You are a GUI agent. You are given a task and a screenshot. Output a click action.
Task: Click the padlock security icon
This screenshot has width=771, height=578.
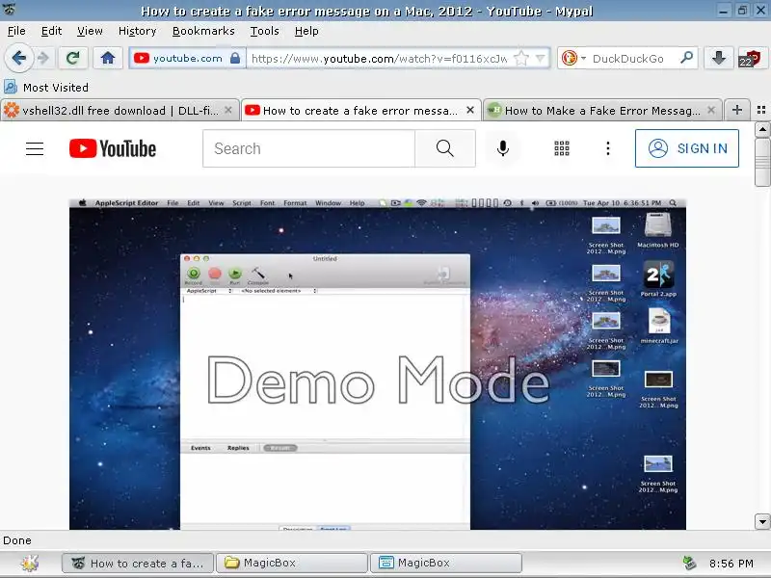tap(235, 59)
